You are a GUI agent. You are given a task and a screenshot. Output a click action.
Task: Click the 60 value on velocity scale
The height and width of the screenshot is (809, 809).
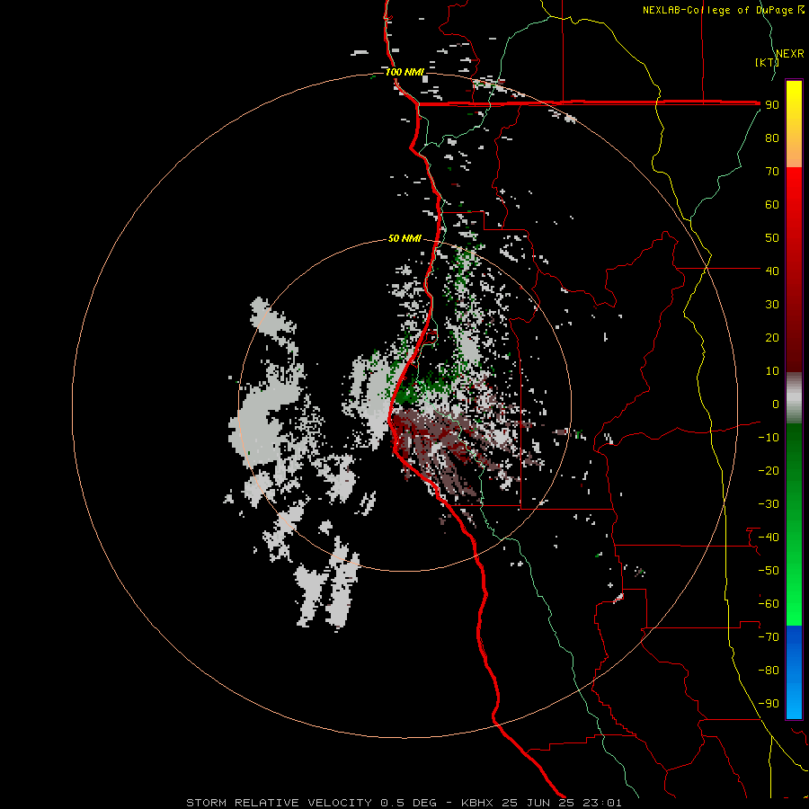(x=772, y=205)
